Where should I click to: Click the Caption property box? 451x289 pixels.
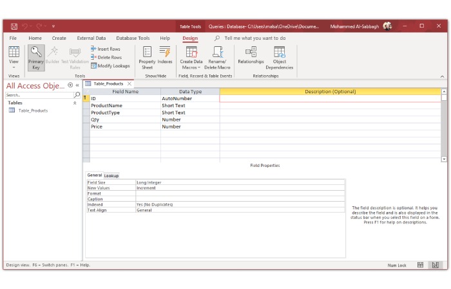point(240,199)
